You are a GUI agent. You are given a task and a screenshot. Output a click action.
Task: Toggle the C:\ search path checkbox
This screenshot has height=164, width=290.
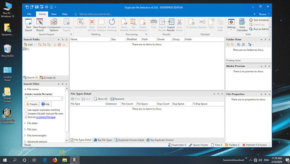(24, 49)
